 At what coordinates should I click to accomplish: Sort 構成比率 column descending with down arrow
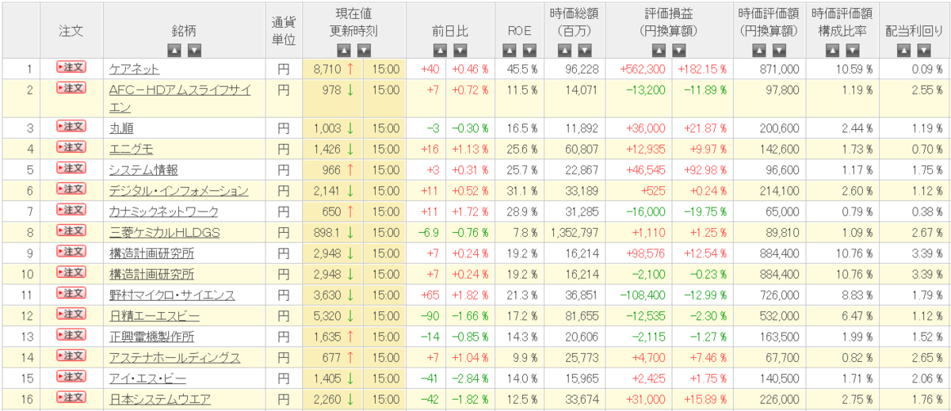[851, 50]
